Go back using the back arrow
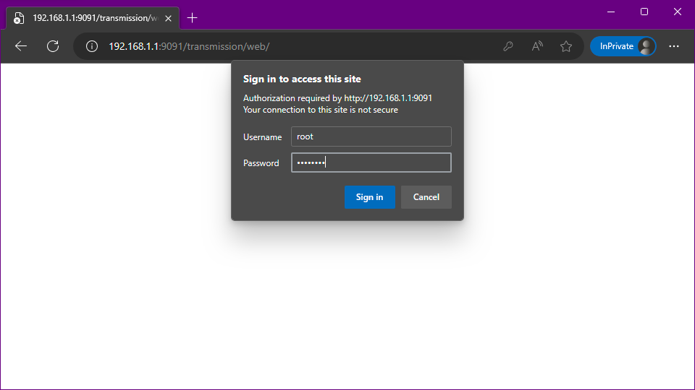Screen dimensions: 695x390 click(x=21, y=46)
